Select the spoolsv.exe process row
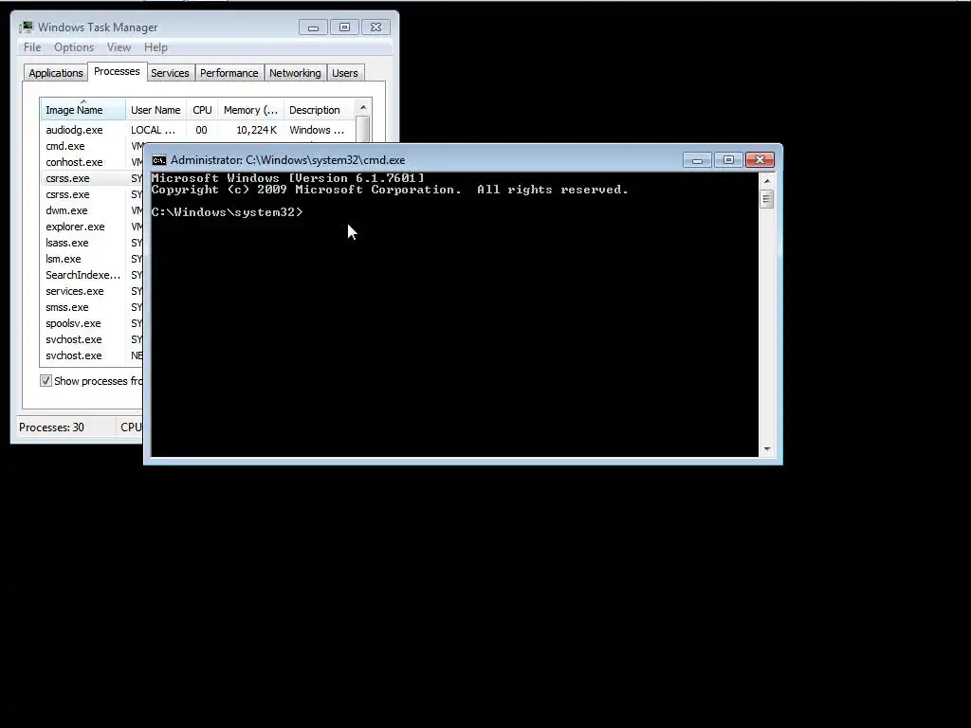The image size is (971, 728). (x=92, y=323)
